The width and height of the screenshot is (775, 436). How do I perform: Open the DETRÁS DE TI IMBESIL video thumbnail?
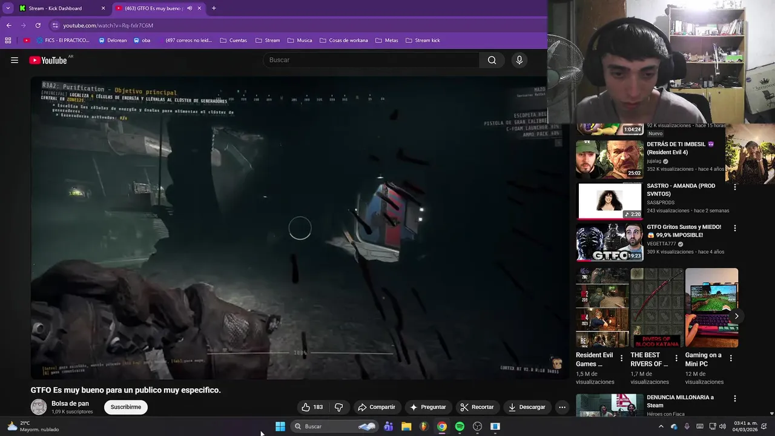coord(609,159)
